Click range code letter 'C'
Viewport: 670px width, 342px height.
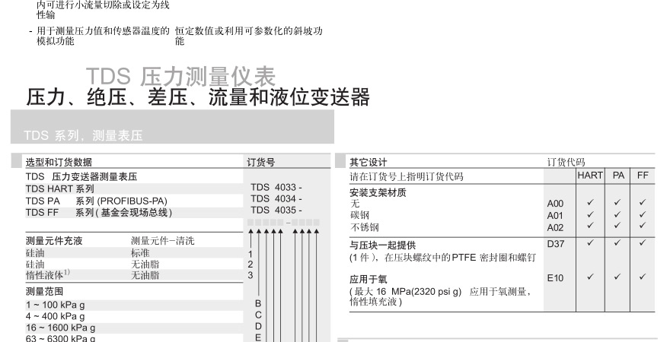(x=258, y=315)
